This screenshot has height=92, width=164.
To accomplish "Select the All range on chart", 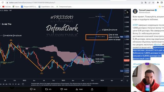I will [18, 84].
